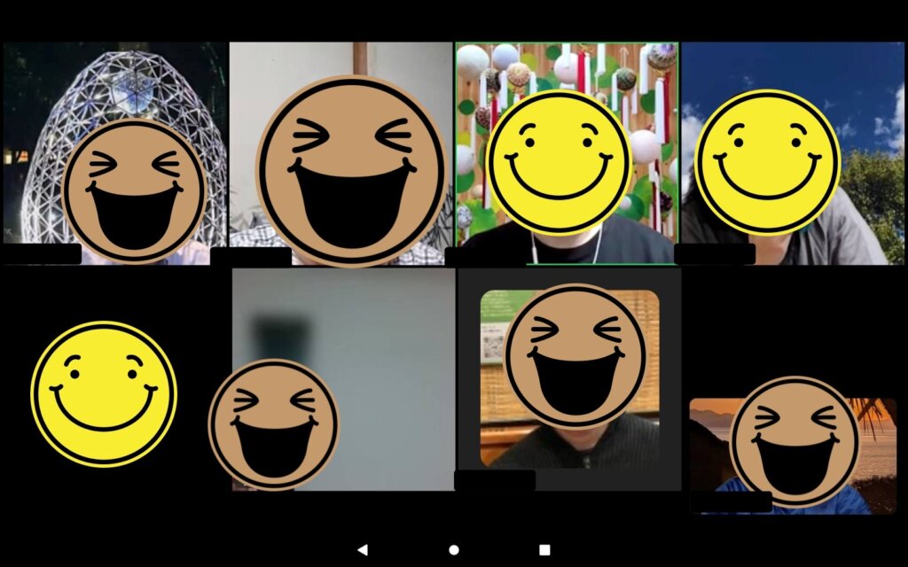Tap the name label on the checkered shirt tile
The height and width of the screenshot is (567, 908).
point(251,256)
